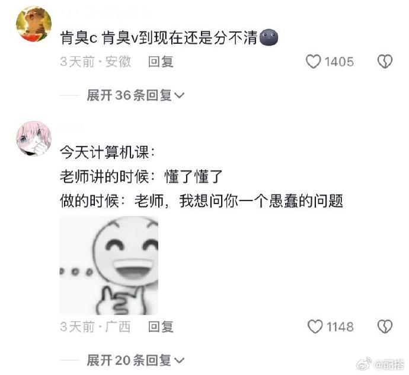
Task: Tap the dark face emoji after 分不清
Action: tap(269, 38)
